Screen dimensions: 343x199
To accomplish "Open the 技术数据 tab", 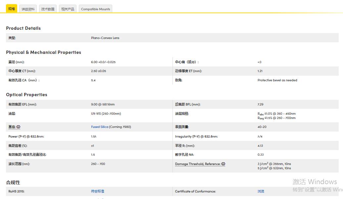I will pyautogui.click(x=48, y=9).
